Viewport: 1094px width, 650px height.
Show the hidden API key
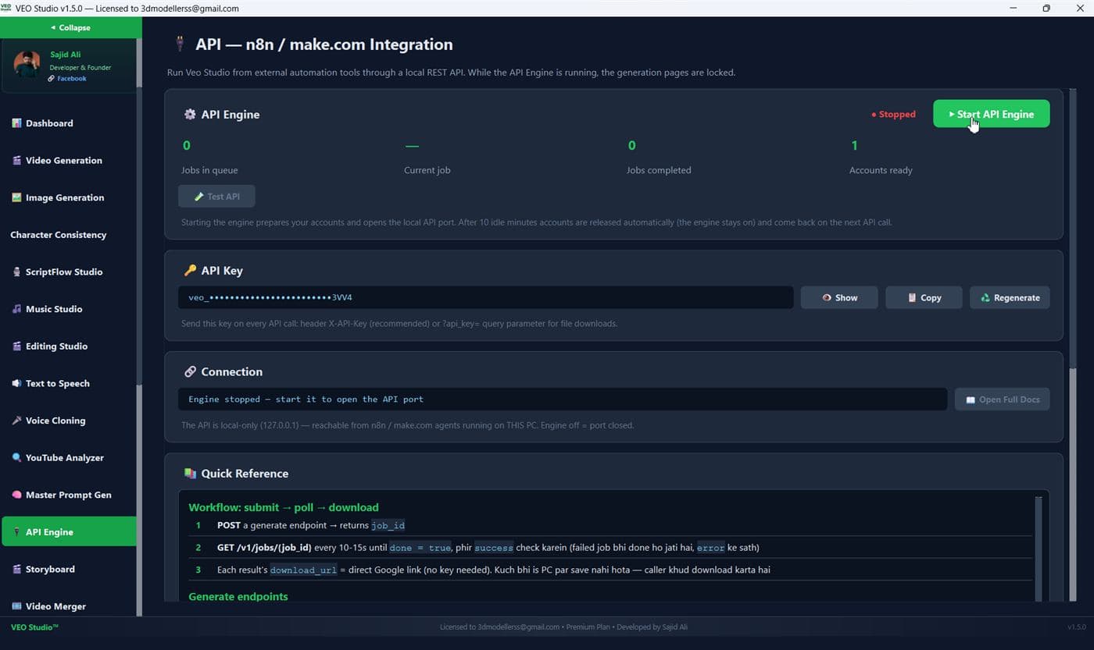pyautogui.click(x=839, y=297)
